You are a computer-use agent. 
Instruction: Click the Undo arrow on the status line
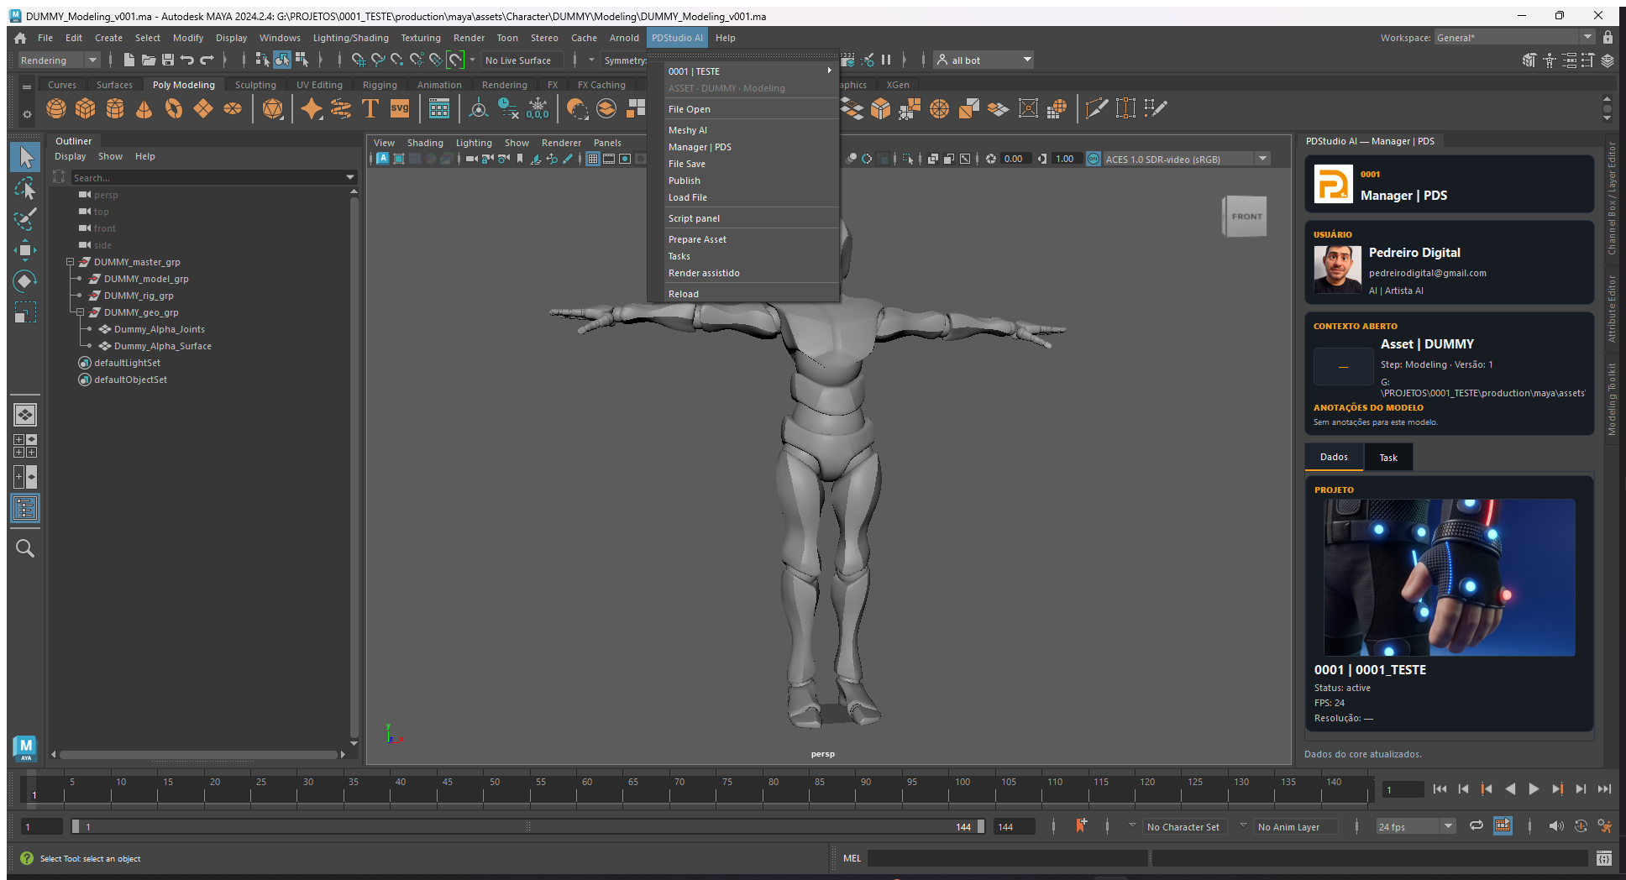pyautogui.click(x=187, y=60)
